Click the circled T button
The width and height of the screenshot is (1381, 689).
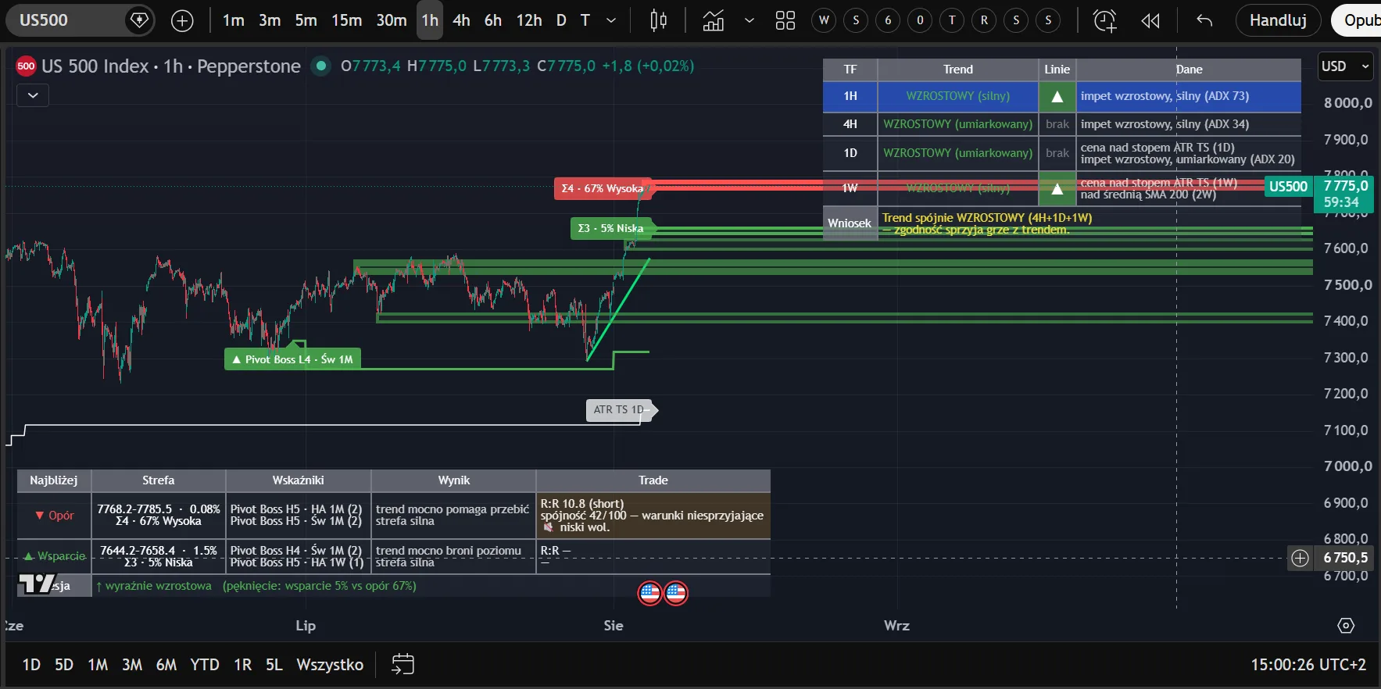(x=952, y=20)
